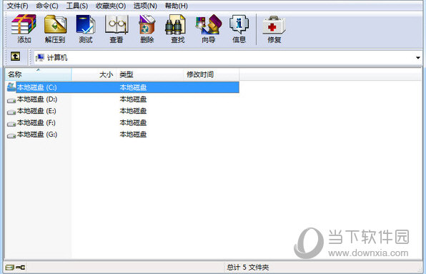This screenshot has width=426, height=274.
Task: Sort by 类型 column header
Action: tap(150, 74)
